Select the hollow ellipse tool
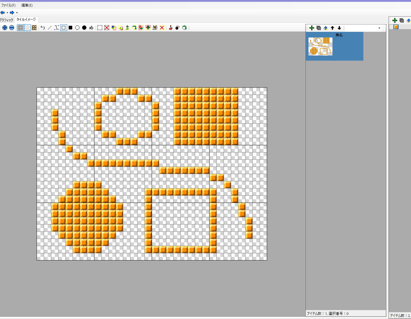 click(x=77, y=28)
